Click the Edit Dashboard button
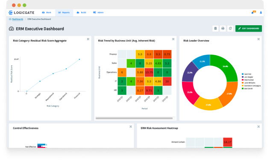Viewport: 270px width, 162px height. coord(249,29)
